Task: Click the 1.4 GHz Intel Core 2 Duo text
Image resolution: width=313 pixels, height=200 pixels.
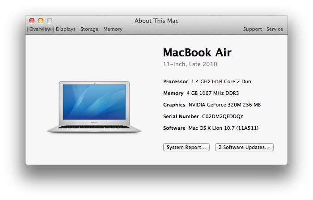Action: (221, 81)
